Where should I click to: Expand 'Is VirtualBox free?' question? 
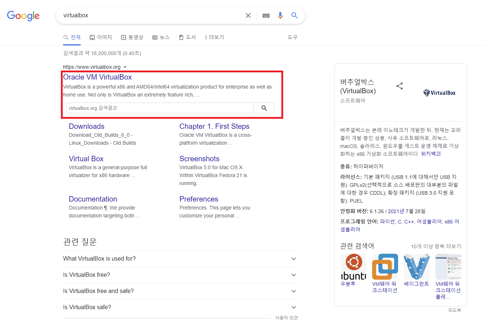(x=180, y=275)
